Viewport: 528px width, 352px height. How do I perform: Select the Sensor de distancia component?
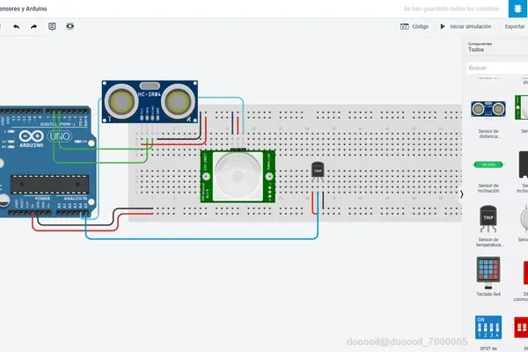(488, 119)
